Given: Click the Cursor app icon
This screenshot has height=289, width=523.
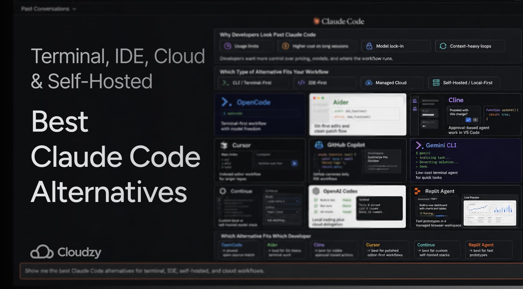Looking at the screenshot, I should pos(224,145).
